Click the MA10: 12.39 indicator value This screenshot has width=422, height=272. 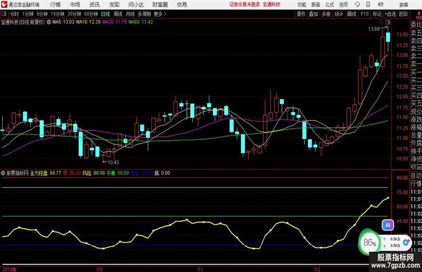click(x=88, y=22)
